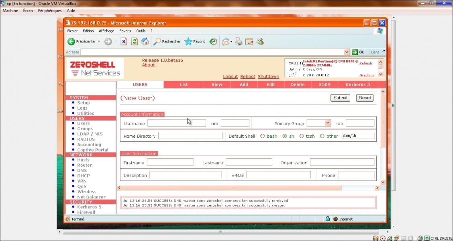
Task: Click the Reboot link
Action: [248, 77]
